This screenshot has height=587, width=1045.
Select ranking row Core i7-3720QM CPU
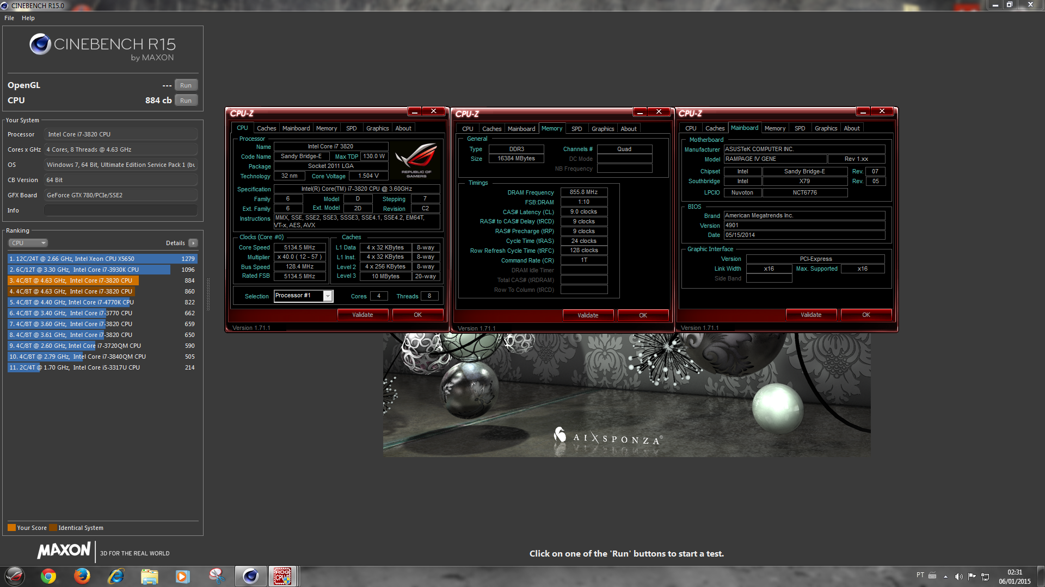102,346
